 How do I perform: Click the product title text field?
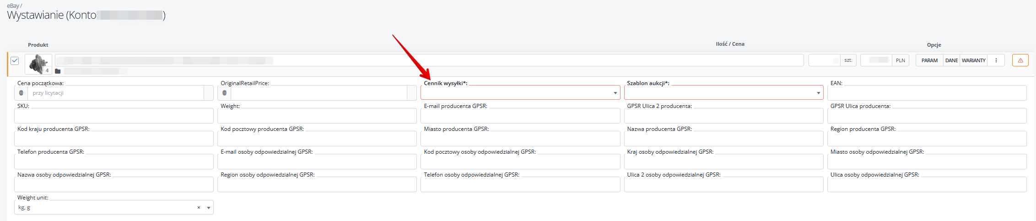[x=429, y=60]
